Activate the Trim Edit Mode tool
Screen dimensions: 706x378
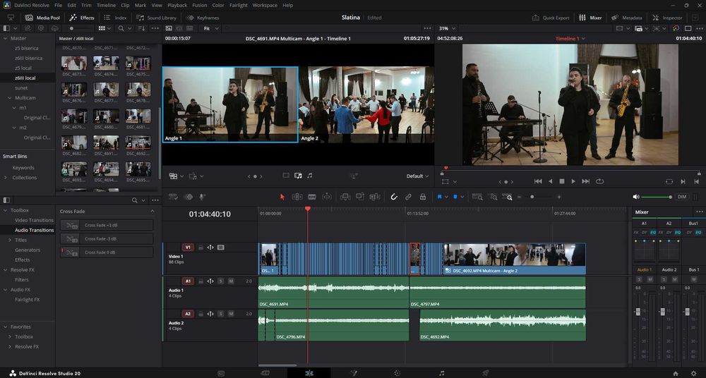(297, 197)
